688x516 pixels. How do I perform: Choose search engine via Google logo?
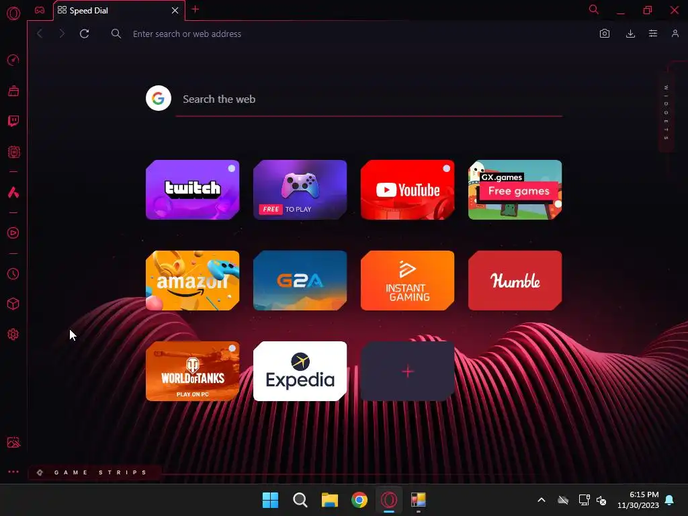[159, 98]
